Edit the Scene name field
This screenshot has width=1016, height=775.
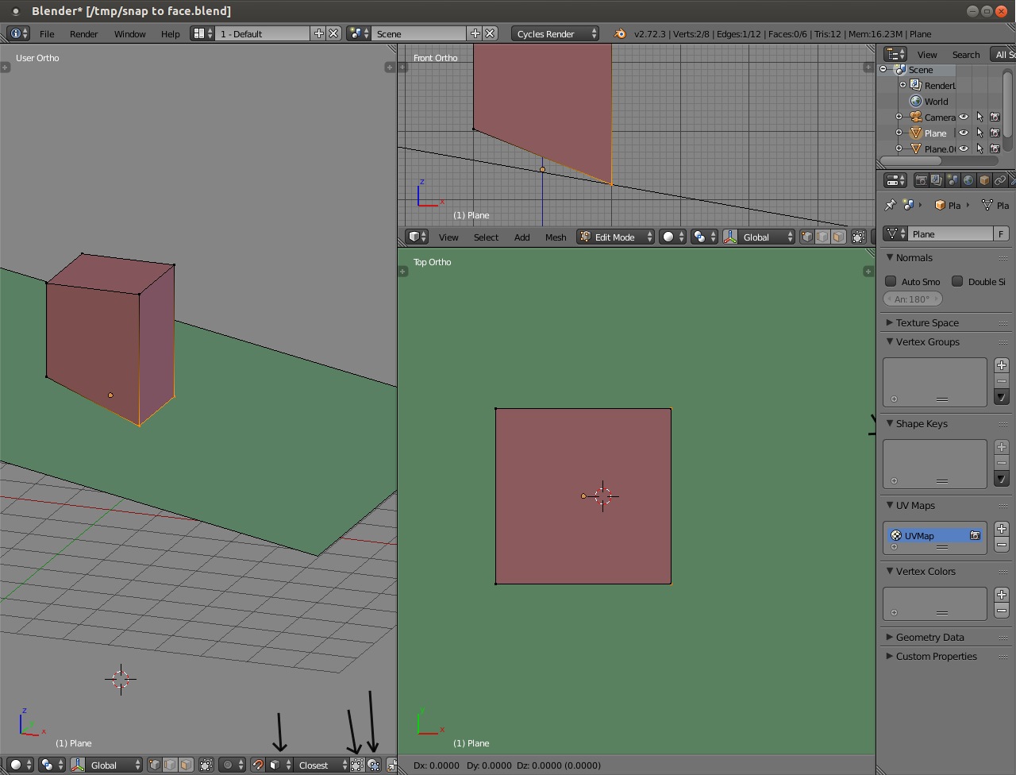point(418,33)
